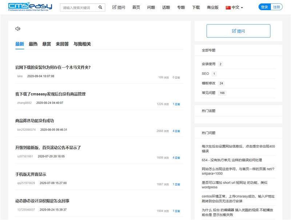Click the 1609 浏览 view count

click(x=163, y=158)
